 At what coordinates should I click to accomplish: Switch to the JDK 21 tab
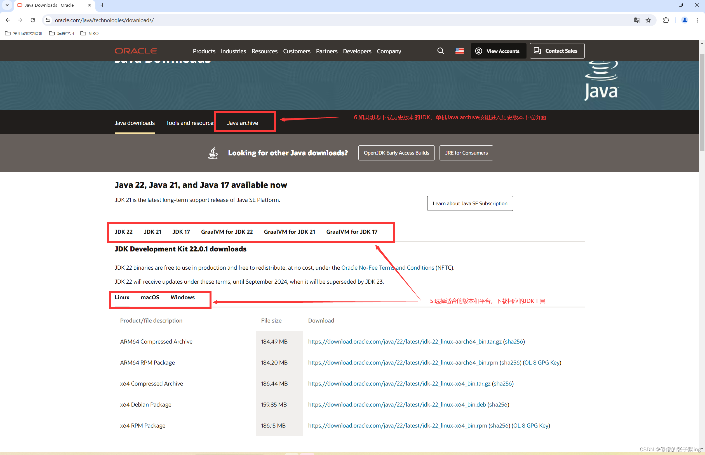[152, 232]
